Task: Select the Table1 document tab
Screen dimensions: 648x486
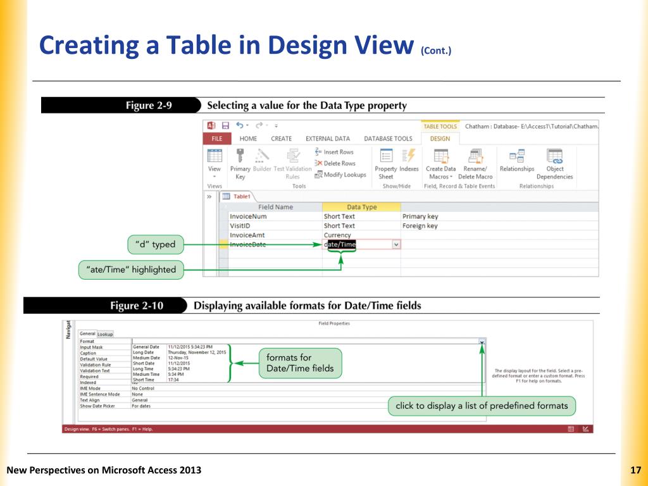Action: [x=237, y=196]
